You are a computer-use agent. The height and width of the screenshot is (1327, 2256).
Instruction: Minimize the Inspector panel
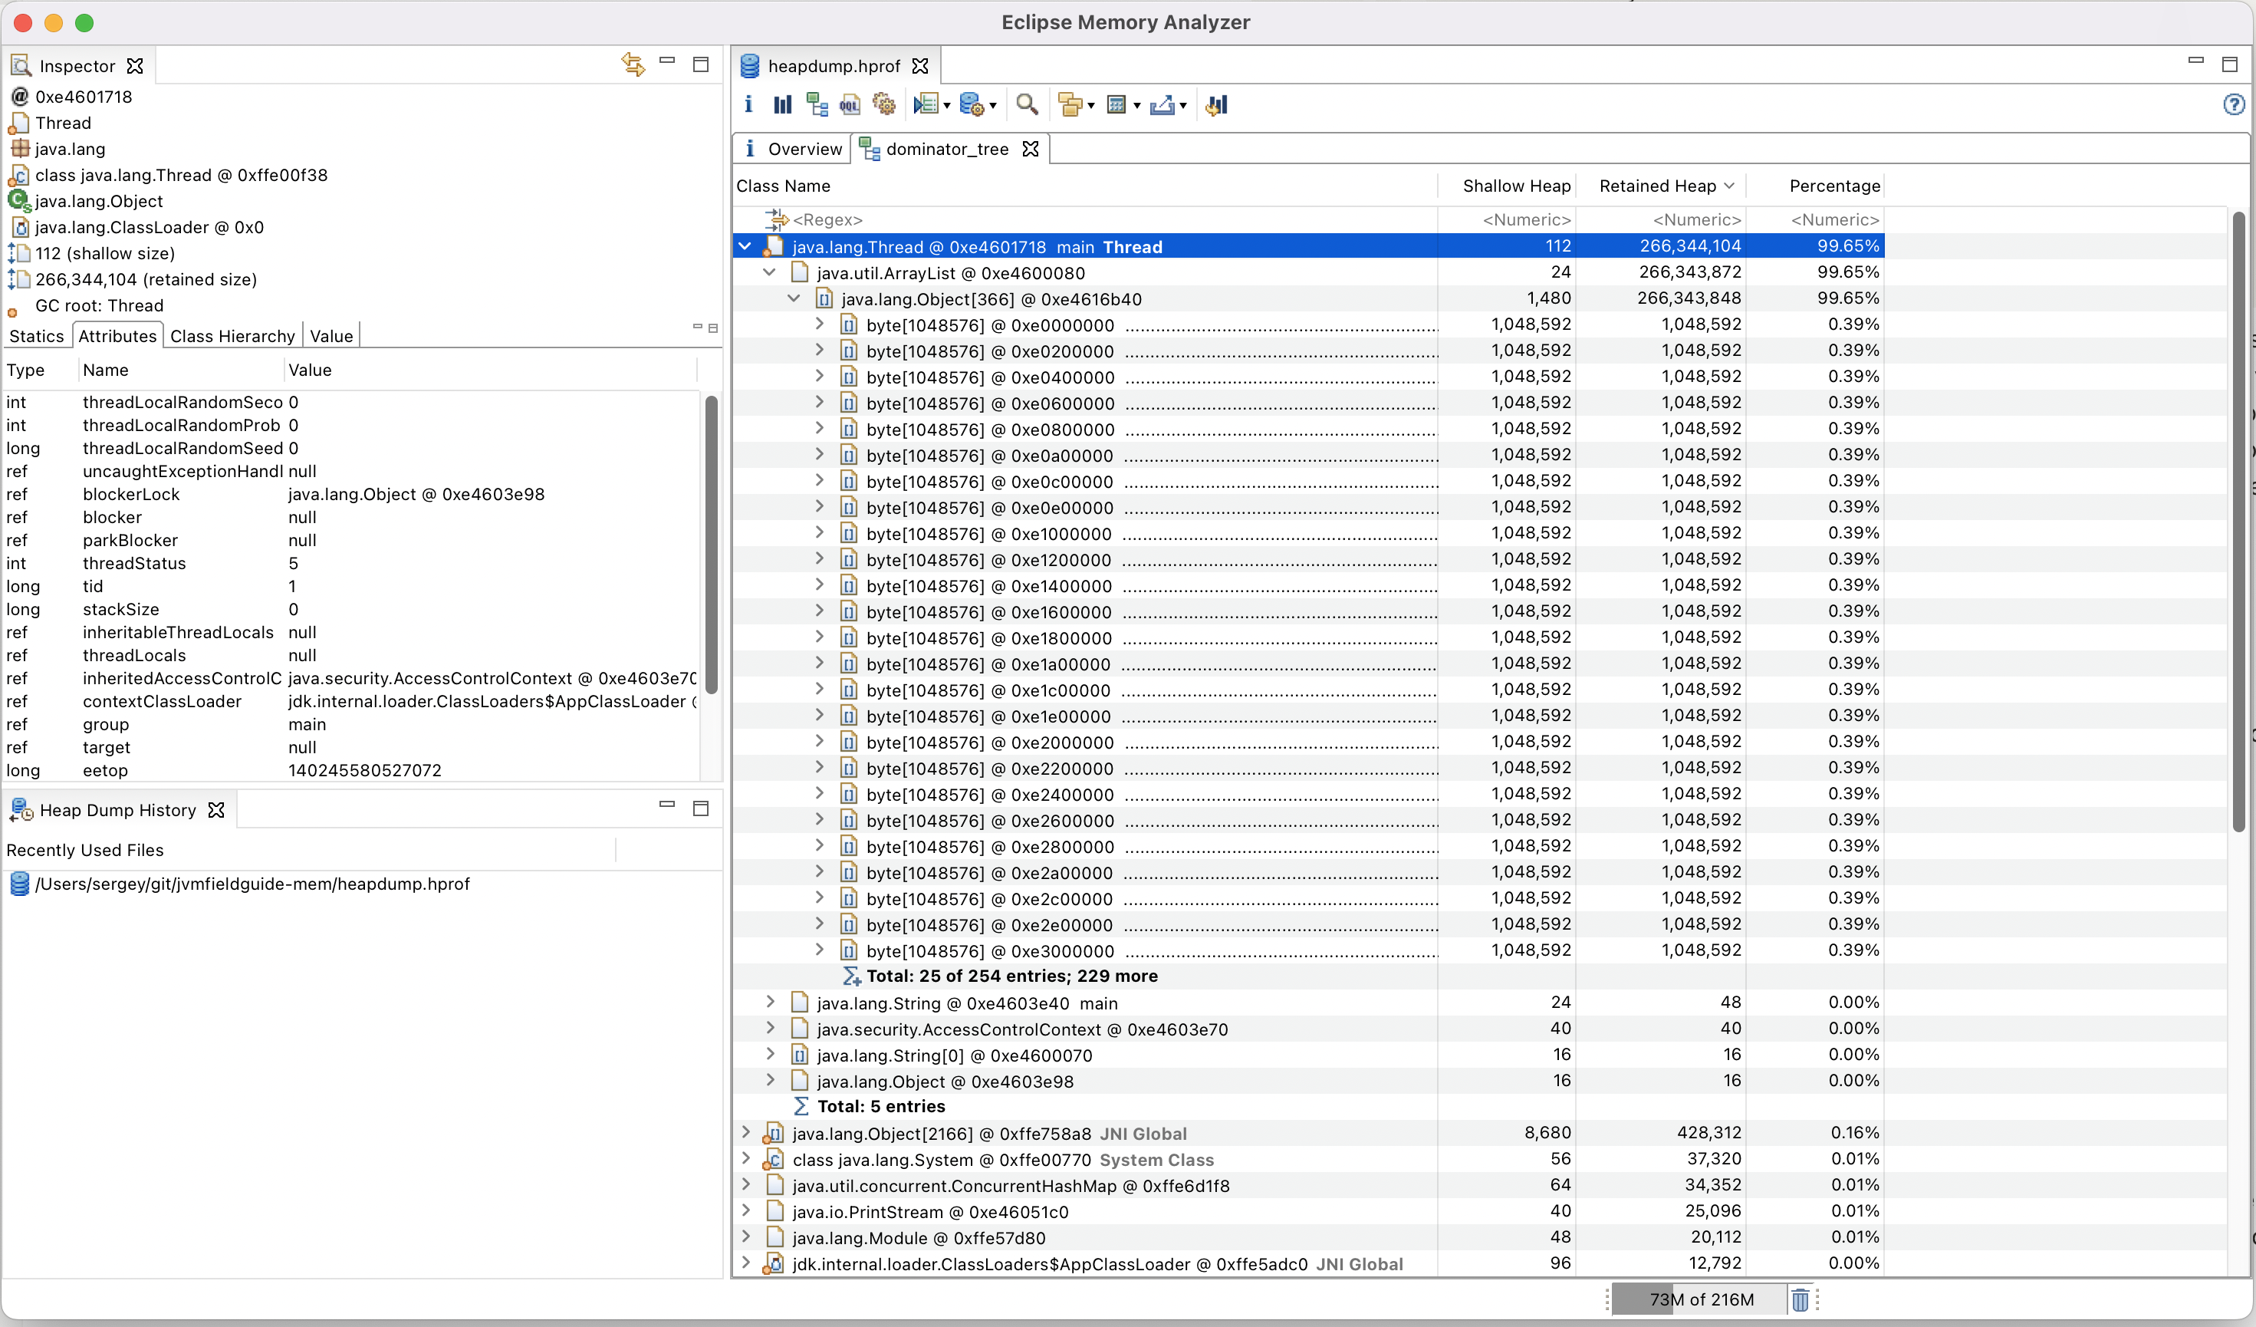tap(667, 61)
